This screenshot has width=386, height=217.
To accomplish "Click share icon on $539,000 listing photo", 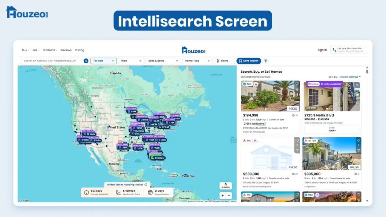I will click(x=297, y=150).
